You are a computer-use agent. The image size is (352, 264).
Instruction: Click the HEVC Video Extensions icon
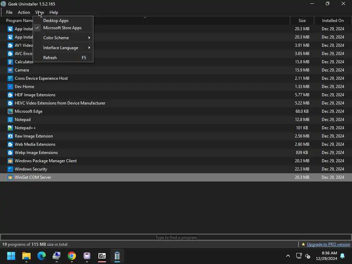[x=10, y=103]
